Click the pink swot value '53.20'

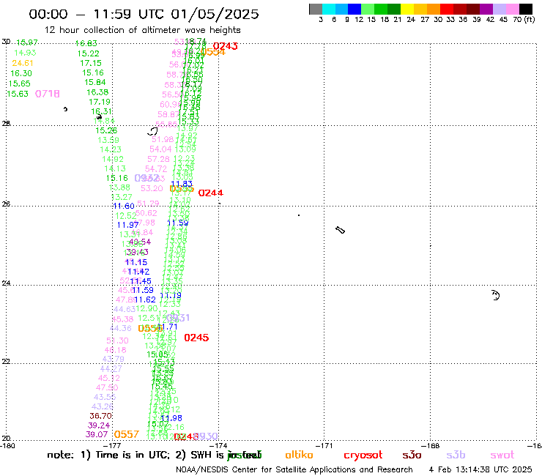(x=152, y=188)
